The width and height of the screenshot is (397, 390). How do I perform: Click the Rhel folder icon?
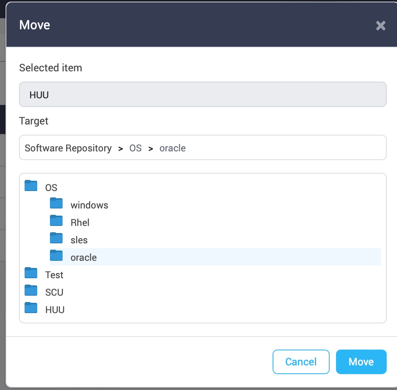56,221
